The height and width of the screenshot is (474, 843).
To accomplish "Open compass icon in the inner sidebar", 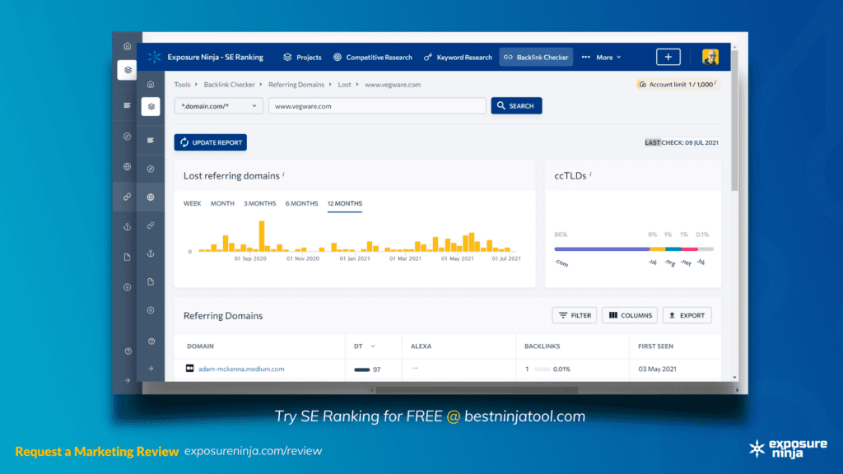I will pos(151,169).
